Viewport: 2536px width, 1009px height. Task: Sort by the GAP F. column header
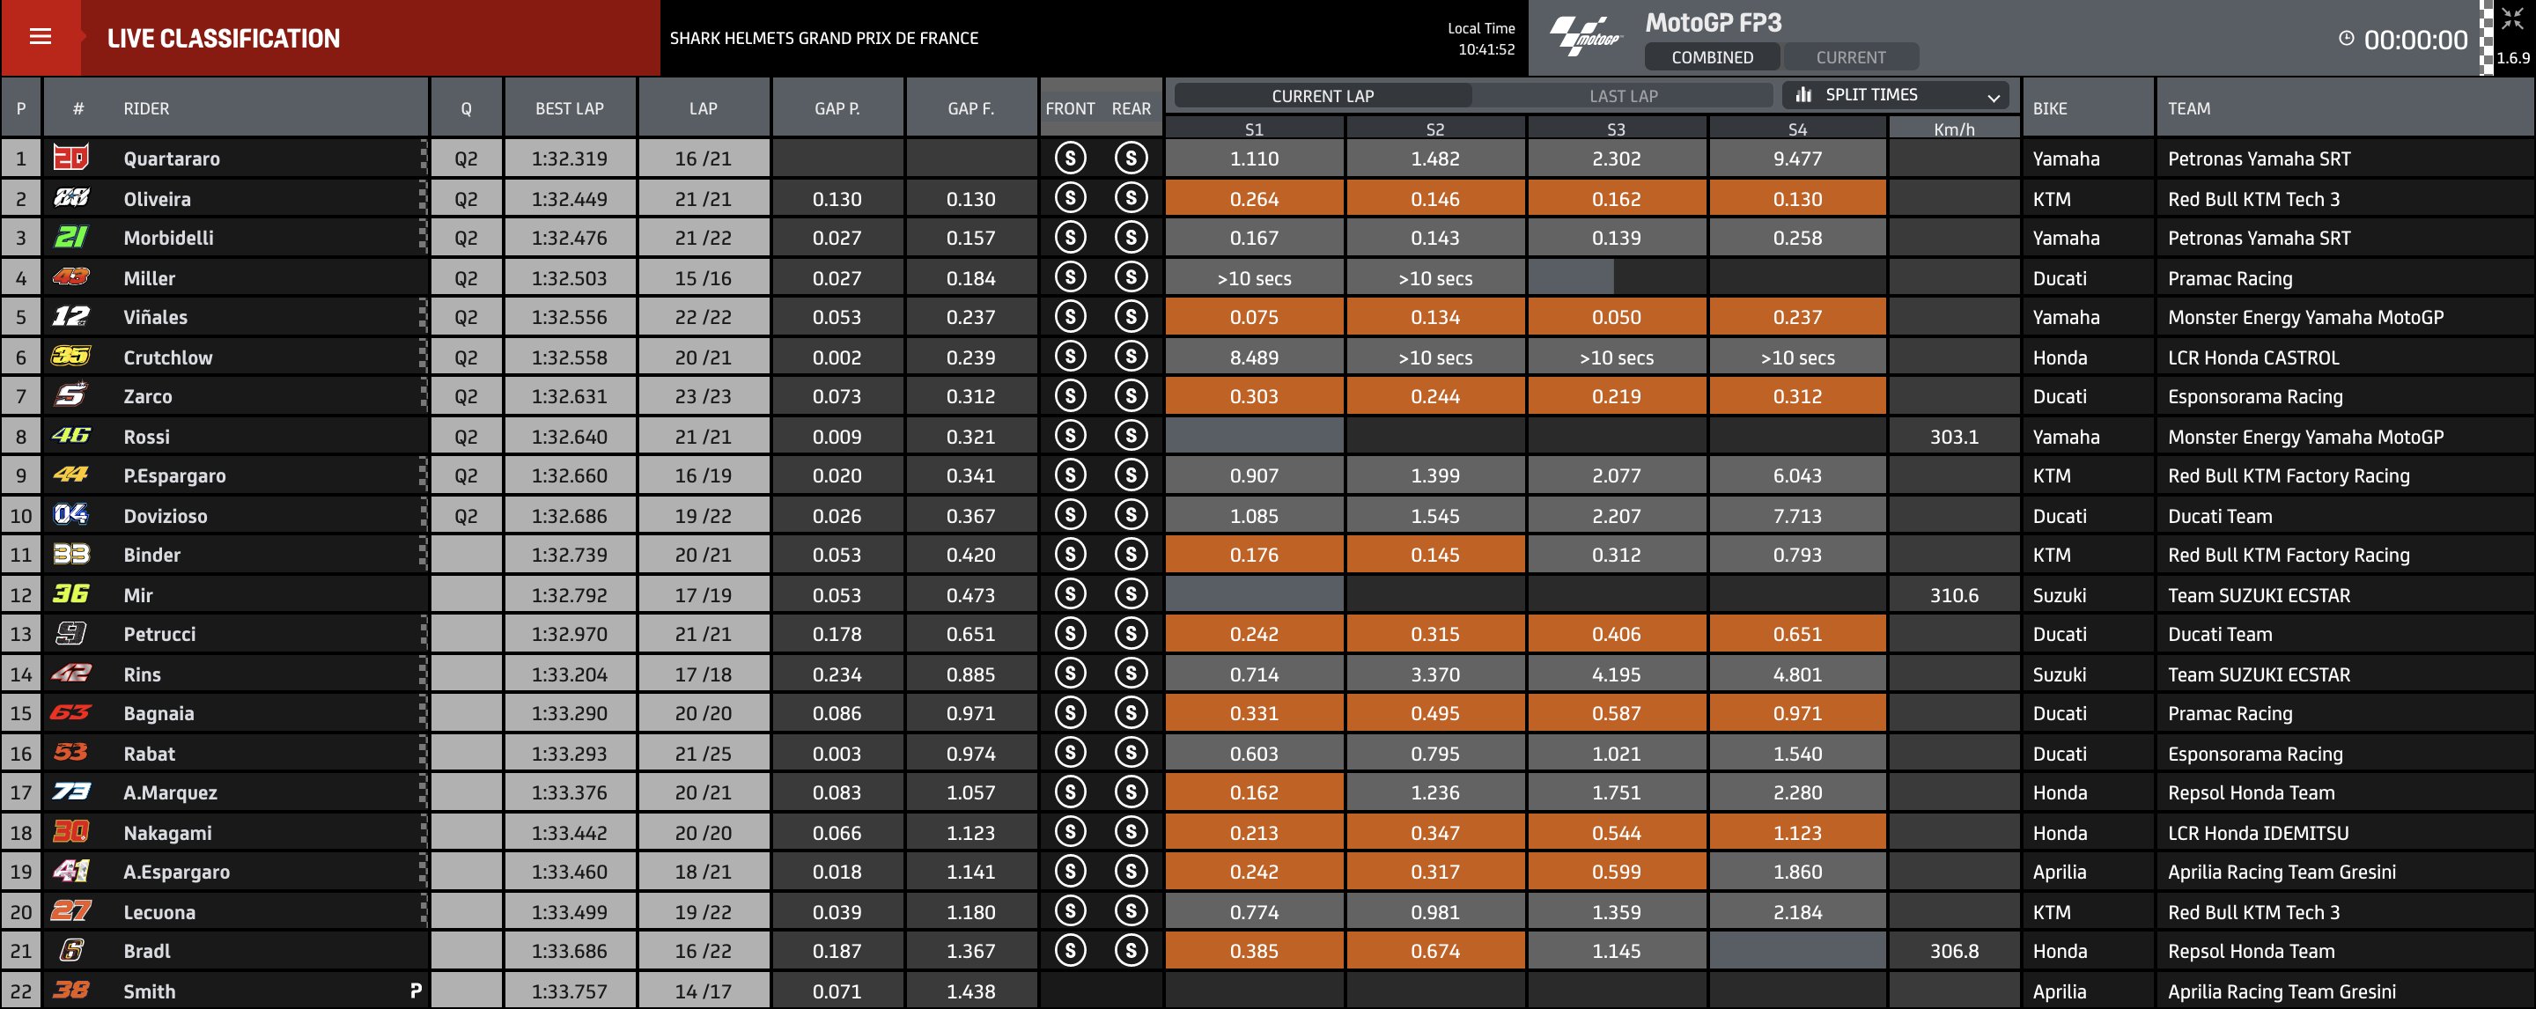pyautogui.click(x=970, y=108)
